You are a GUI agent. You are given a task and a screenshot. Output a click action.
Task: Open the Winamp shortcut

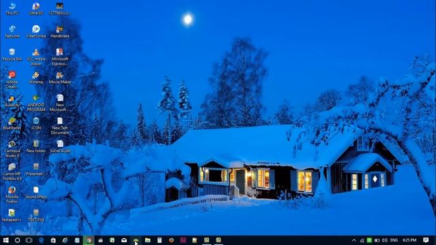[36, 78]
